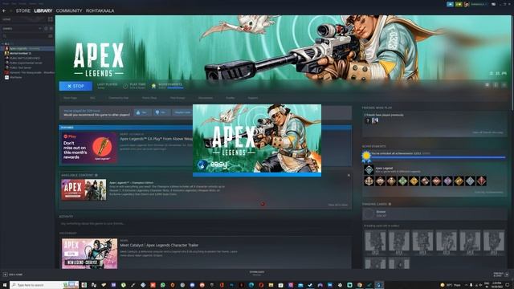Image resolution: width=514 pixels, height=289 pixels.
Task: Open the DLC link
Action: point(92,98)
